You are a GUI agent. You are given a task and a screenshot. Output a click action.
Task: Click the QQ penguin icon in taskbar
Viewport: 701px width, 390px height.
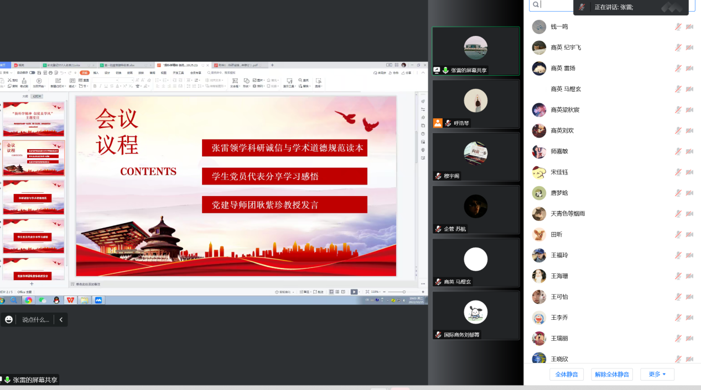[56, 300]
